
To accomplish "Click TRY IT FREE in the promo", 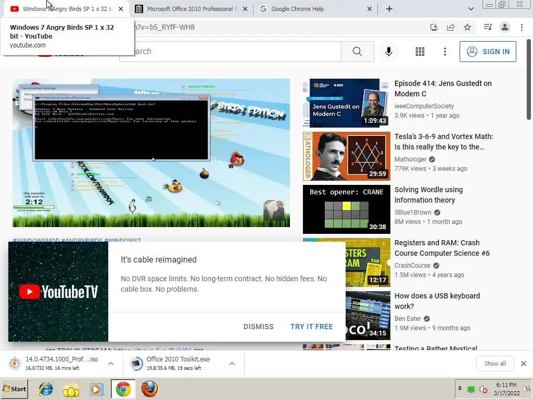I will click(311, 327).
